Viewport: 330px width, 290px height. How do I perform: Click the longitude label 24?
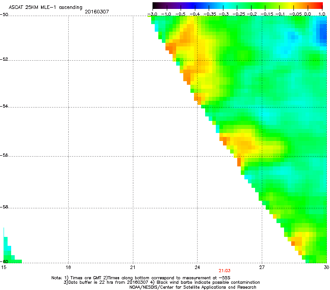[197, 267]
